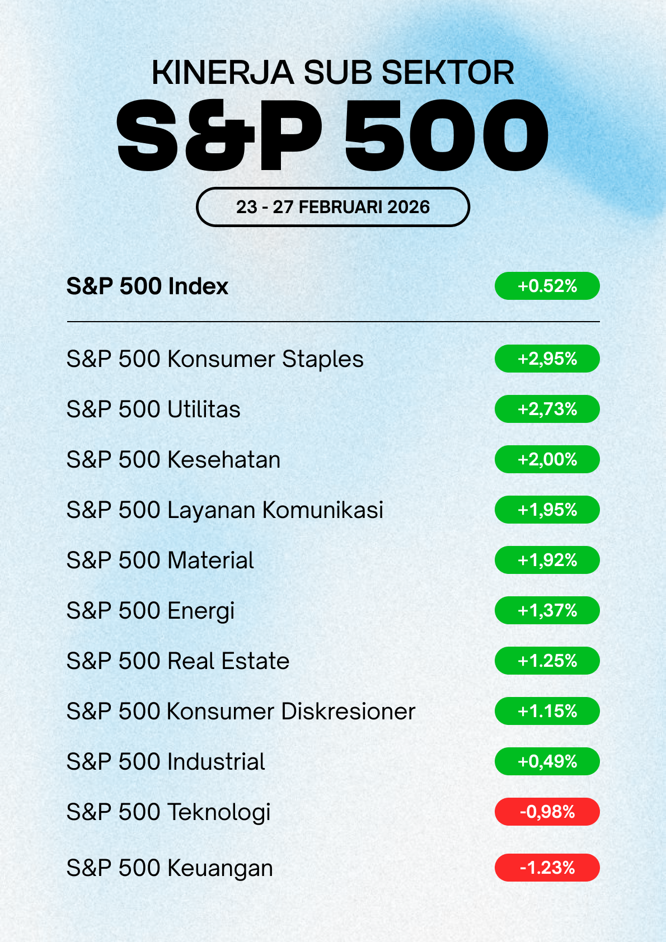Select the Industrial +0,49% badge
Viewport: 666px width, 942px height.
click(547, 761)
